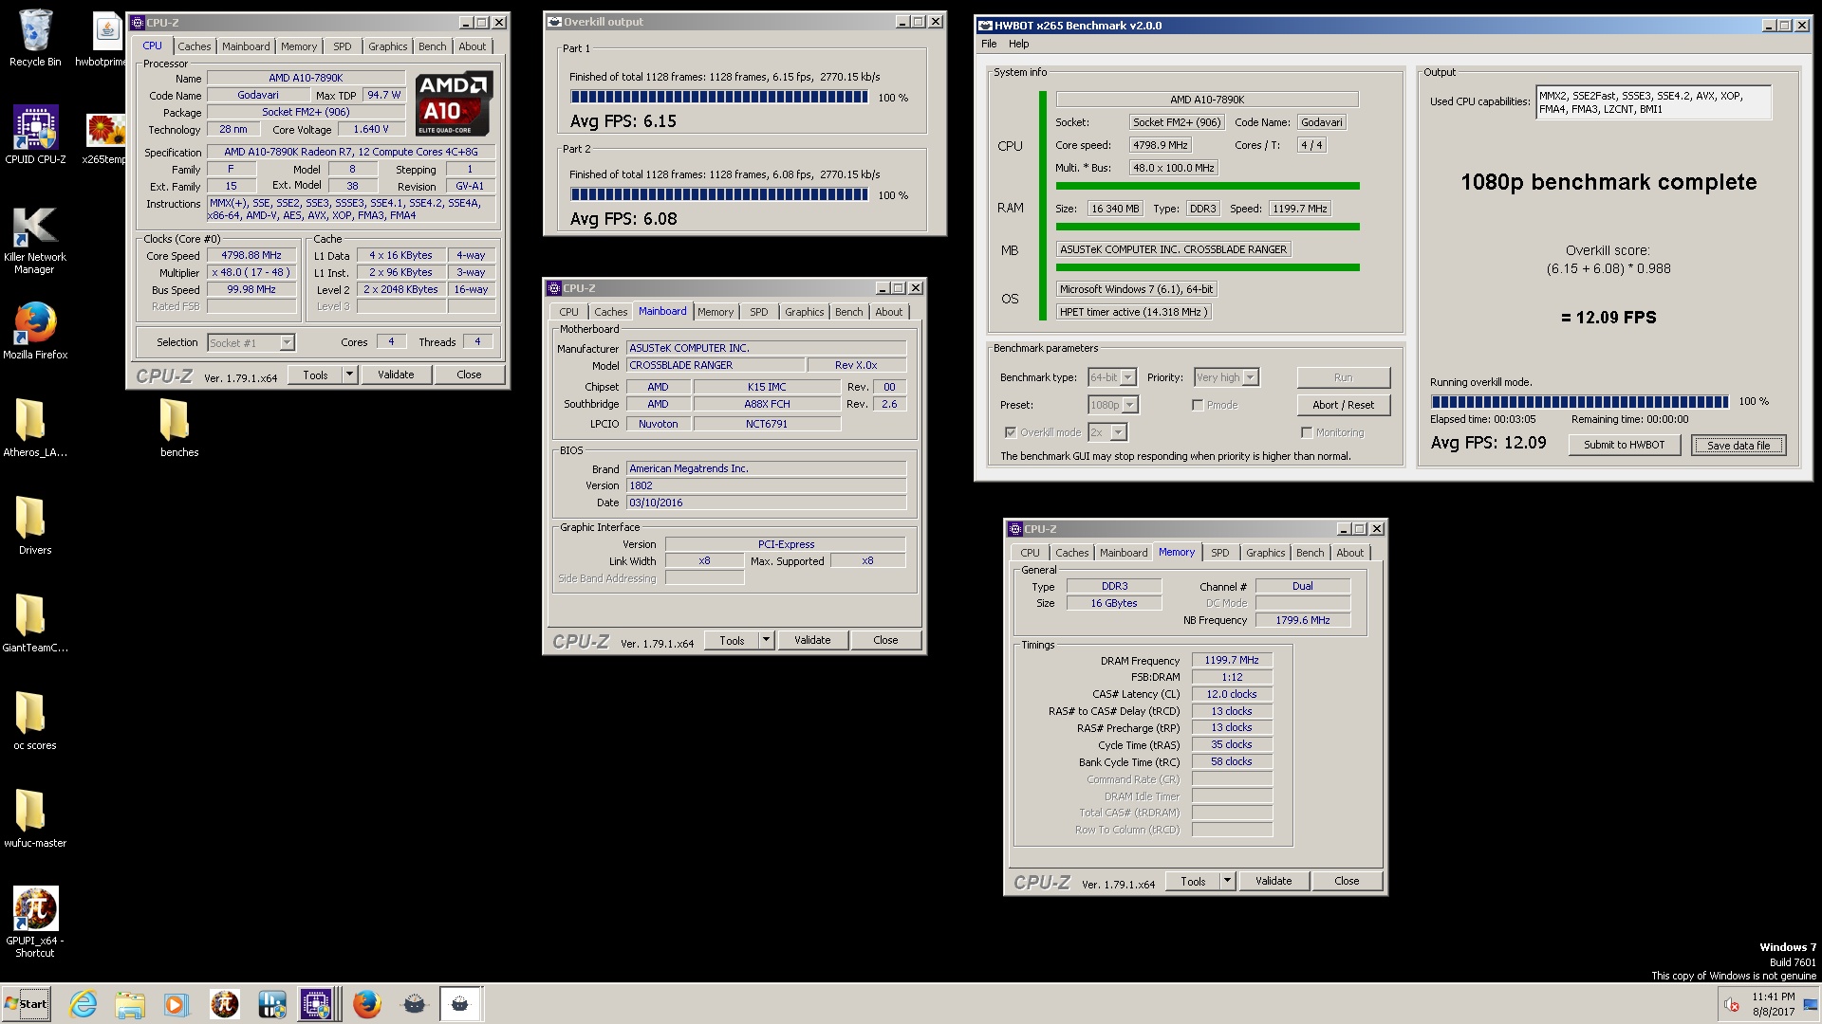The image size is (1822, 1024).
Task: Click Submit to HWBOT button
Action: click(1624, 445)
